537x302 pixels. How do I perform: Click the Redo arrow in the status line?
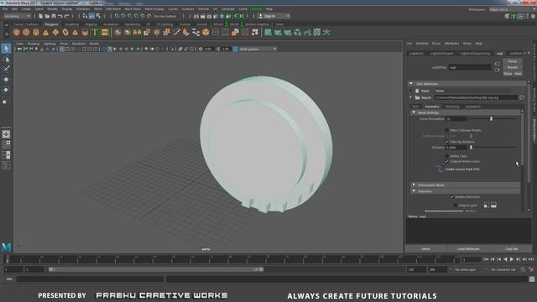coord(67,16)
